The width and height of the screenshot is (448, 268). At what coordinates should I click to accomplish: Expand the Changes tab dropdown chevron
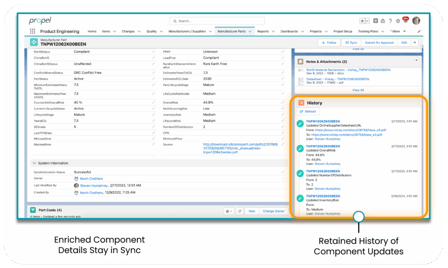[139, 32]
